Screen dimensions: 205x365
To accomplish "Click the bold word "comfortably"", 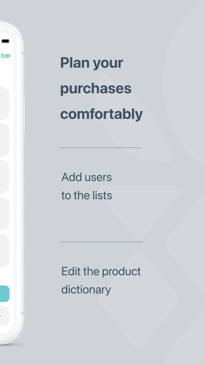I will pos(101,114).
